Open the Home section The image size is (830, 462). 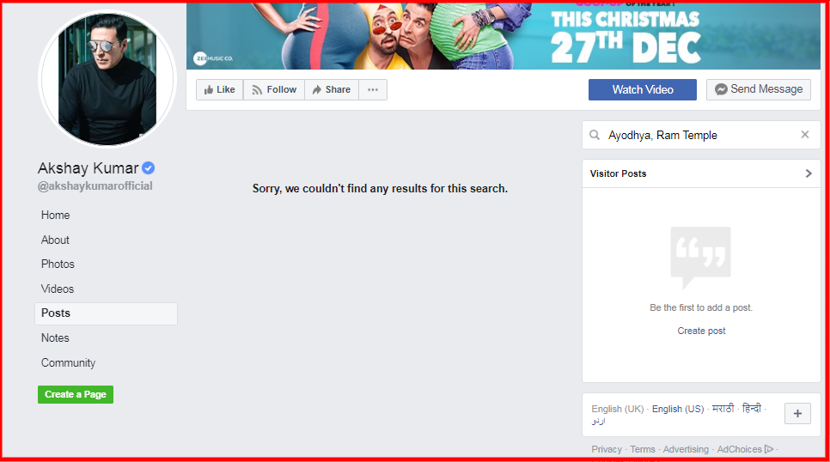point(56,215)
